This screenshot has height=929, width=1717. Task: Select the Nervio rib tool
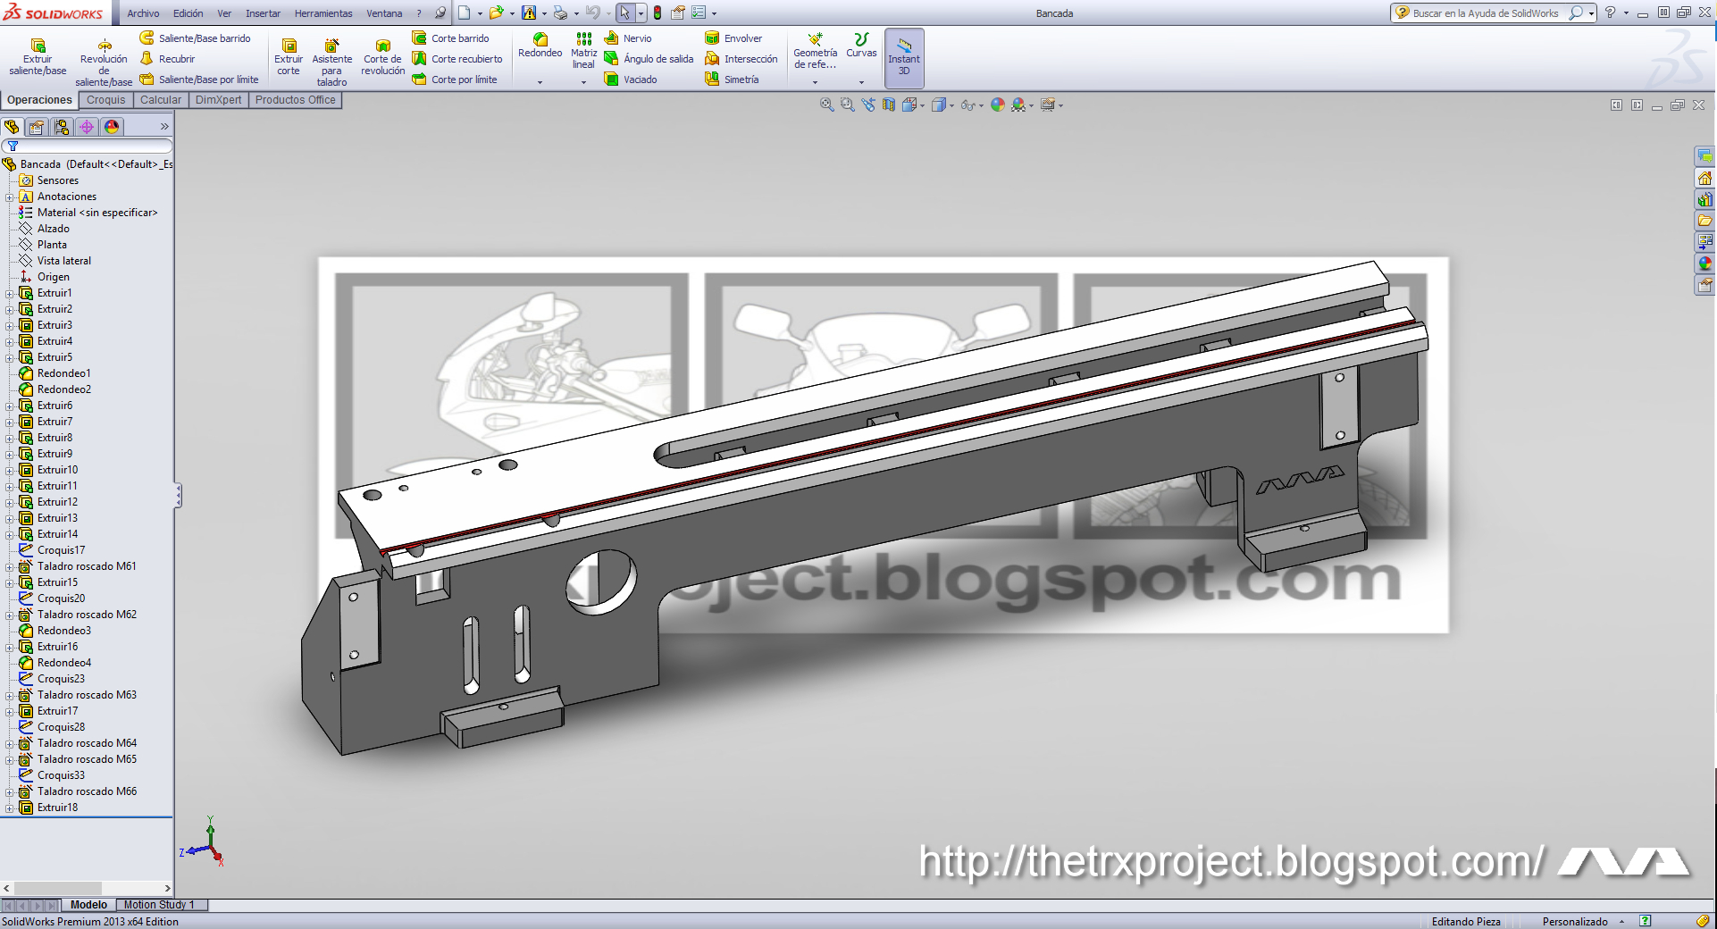tap(628, 38)
